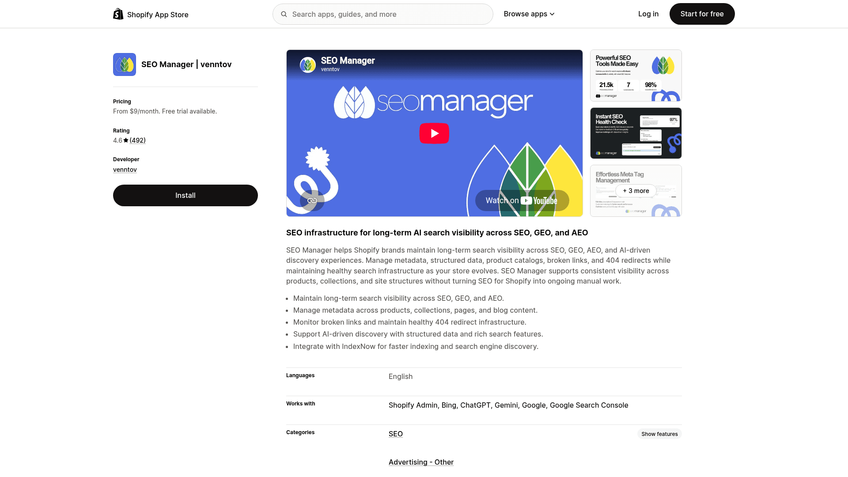
Task: Click the Works with integrations list text
Action: tap(508, 405)
